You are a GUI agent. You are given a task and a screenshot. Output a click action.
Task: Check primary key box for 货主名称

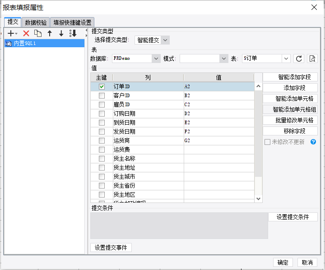[x=102, y=159]
